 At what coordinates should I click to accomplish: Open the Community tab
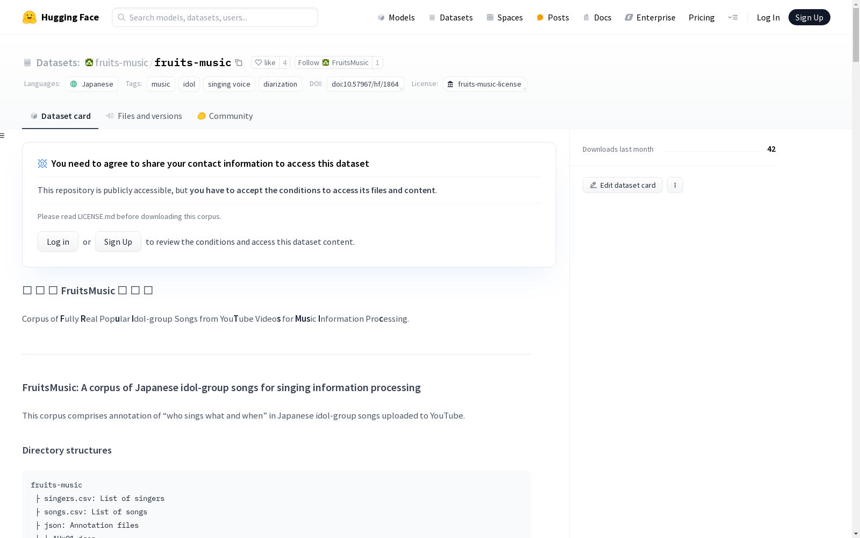225,116
